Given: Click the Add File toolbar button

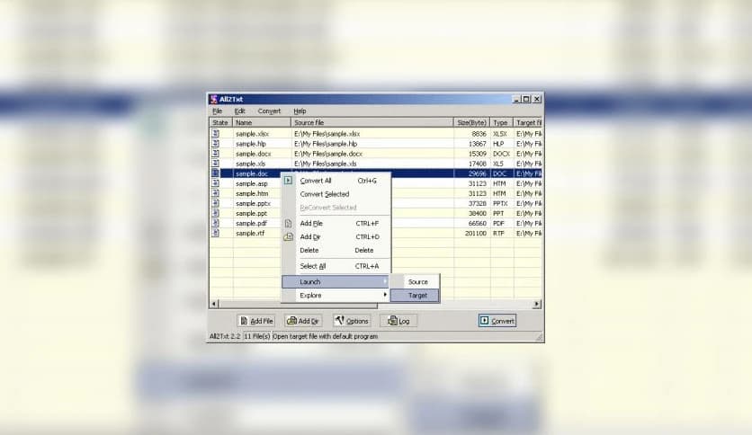Looking at the screenshot, I should [256, 321].
